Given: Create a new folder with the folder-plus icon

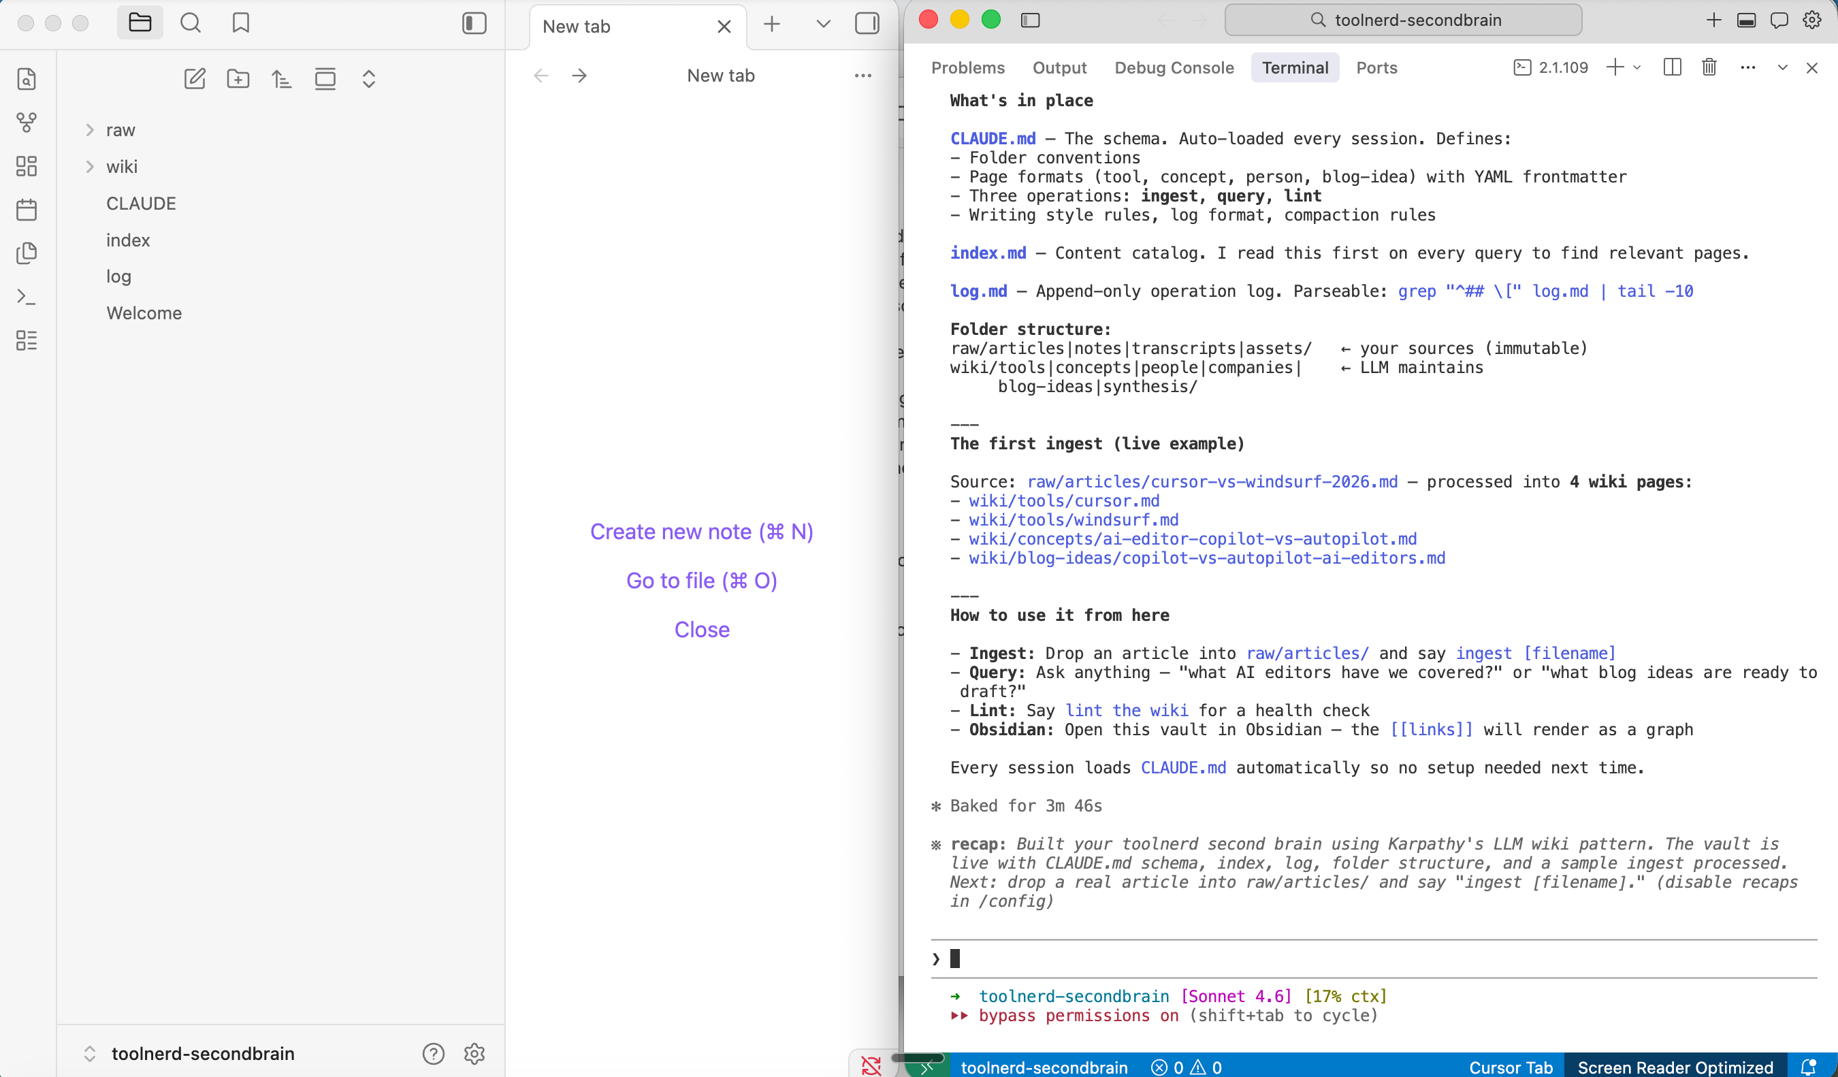Looking at the screenshot, I should coord(238,79).
